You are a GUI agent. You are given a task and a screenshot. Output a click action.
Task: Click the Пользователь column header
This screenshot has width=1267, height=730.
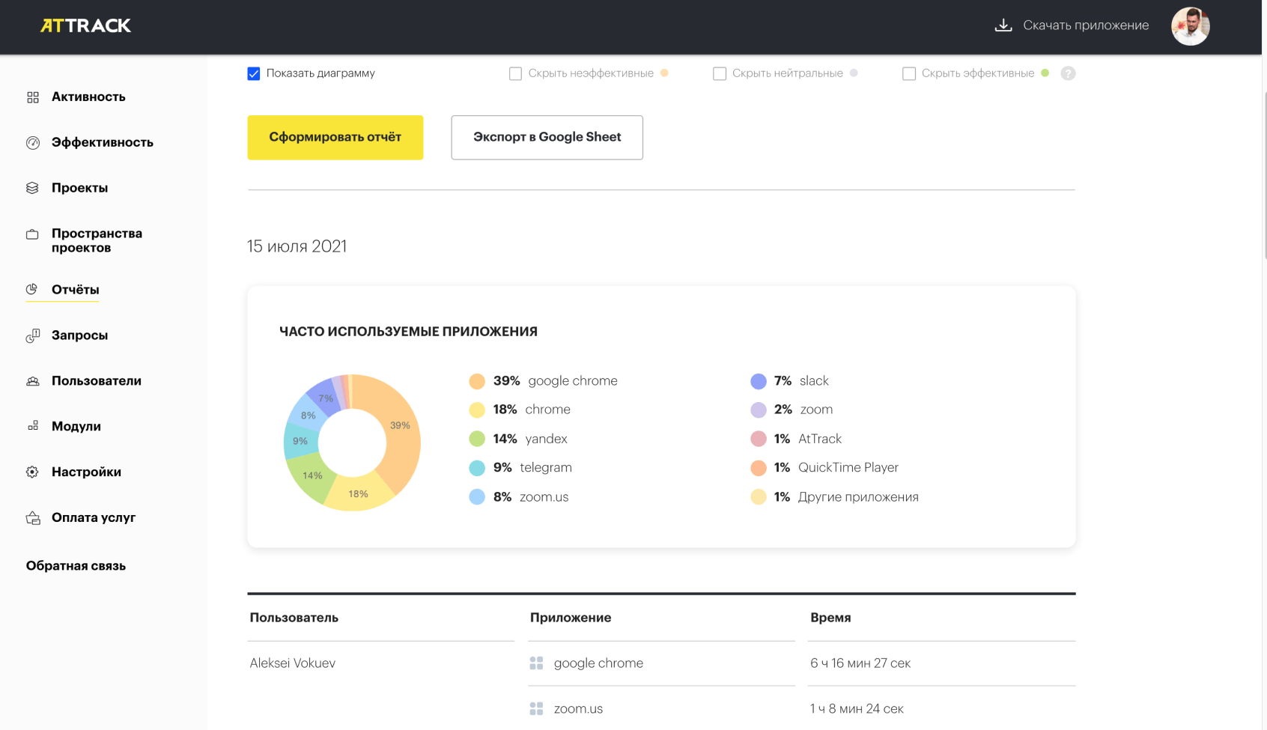(x=294, y=618)
